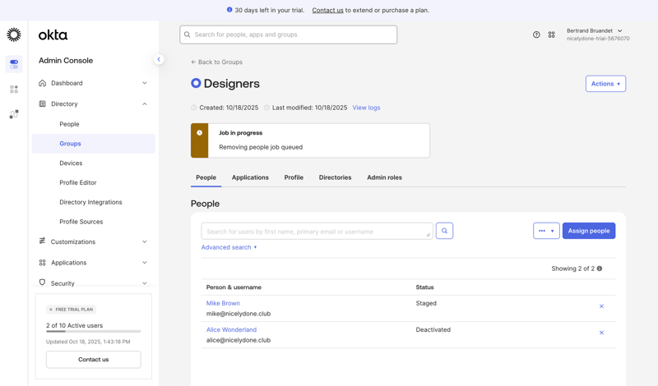
Task: Focus the global search field
Action: point(289,34)
